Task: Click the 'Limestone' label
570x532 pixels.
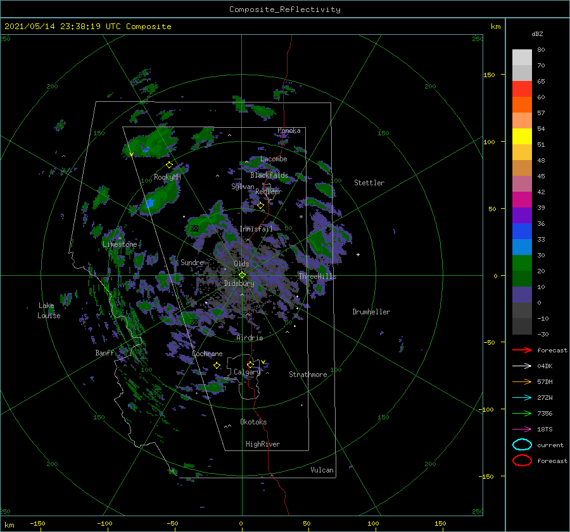Action: click(120, 244)
